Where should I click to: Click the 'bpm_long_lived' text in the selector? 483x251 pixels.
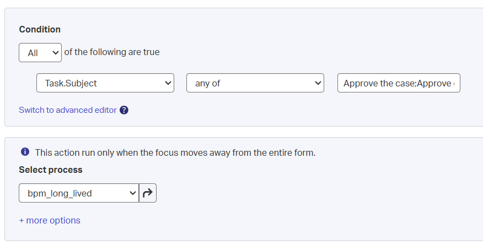[60, 194]
